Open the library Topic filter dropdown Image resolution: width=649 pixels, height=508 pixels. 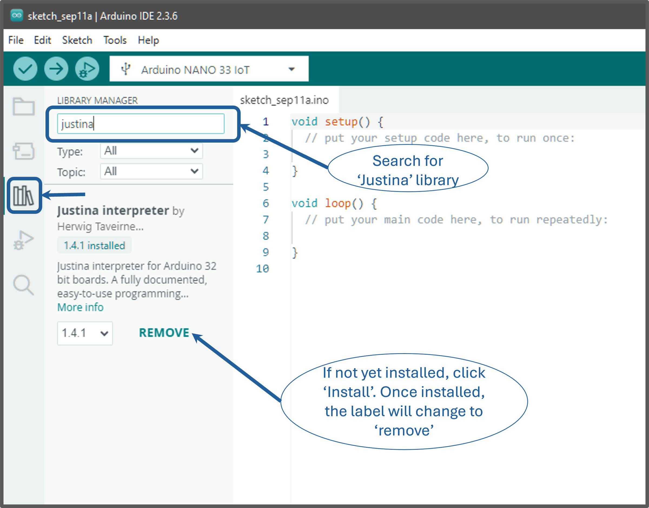(151, 172)
